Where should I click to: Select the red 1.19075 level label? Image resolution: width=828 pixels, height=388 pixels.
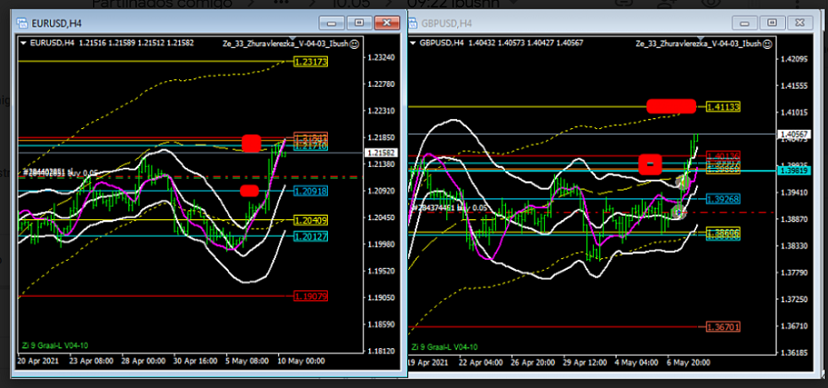coord(310,296)
